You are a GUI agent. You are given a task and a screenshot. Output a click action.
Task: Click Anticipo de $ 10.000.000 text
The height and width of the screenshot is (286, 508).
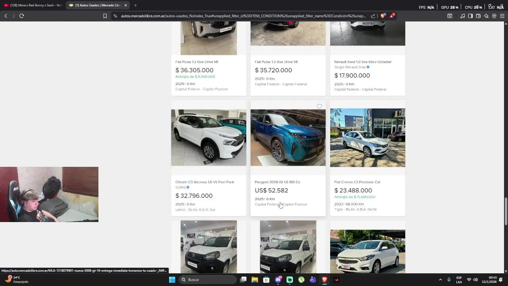pyautogui.click(x=355, y=197)
